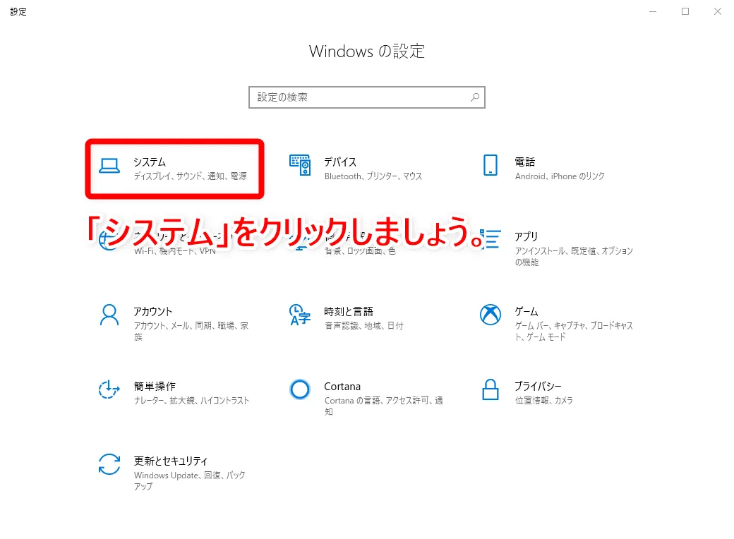Click the magnifier icon in search box
Screen dimensions: 734x539
475,97
